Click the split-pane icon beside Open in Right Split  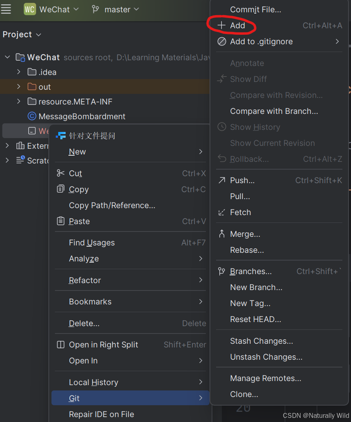(x=61, y=345)
